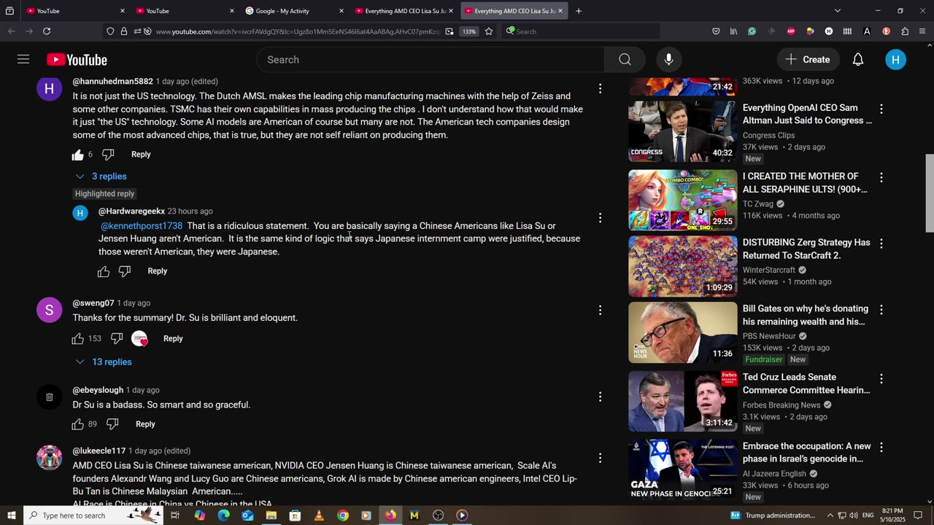Click heart icon by creator on @sweng07 comment

pyautogui.click(x=139, y=338)
